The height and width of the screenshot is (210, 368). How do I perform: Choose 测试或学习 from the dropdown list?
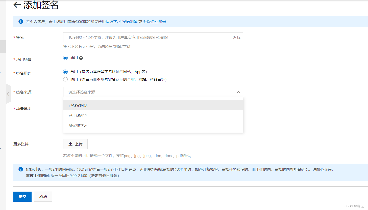pyautogui.click(x=153, y=126)
